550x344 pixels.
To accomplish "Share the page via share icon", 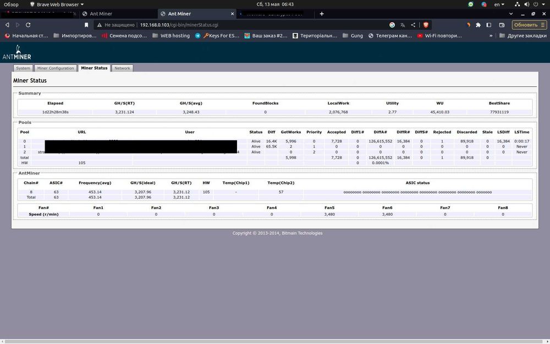I will [413, 25].
